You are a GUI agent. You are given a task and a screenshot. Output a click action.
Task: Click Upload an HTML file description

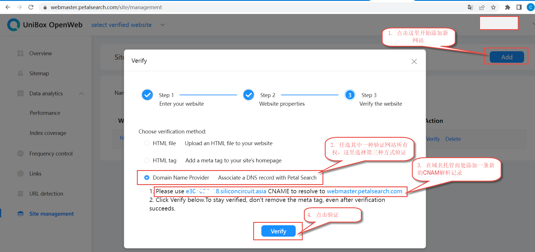coord(229,143)
